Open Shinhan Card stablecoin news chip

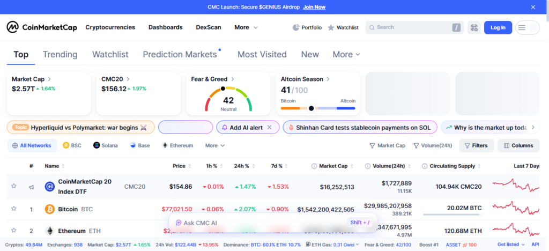(360, 128)
